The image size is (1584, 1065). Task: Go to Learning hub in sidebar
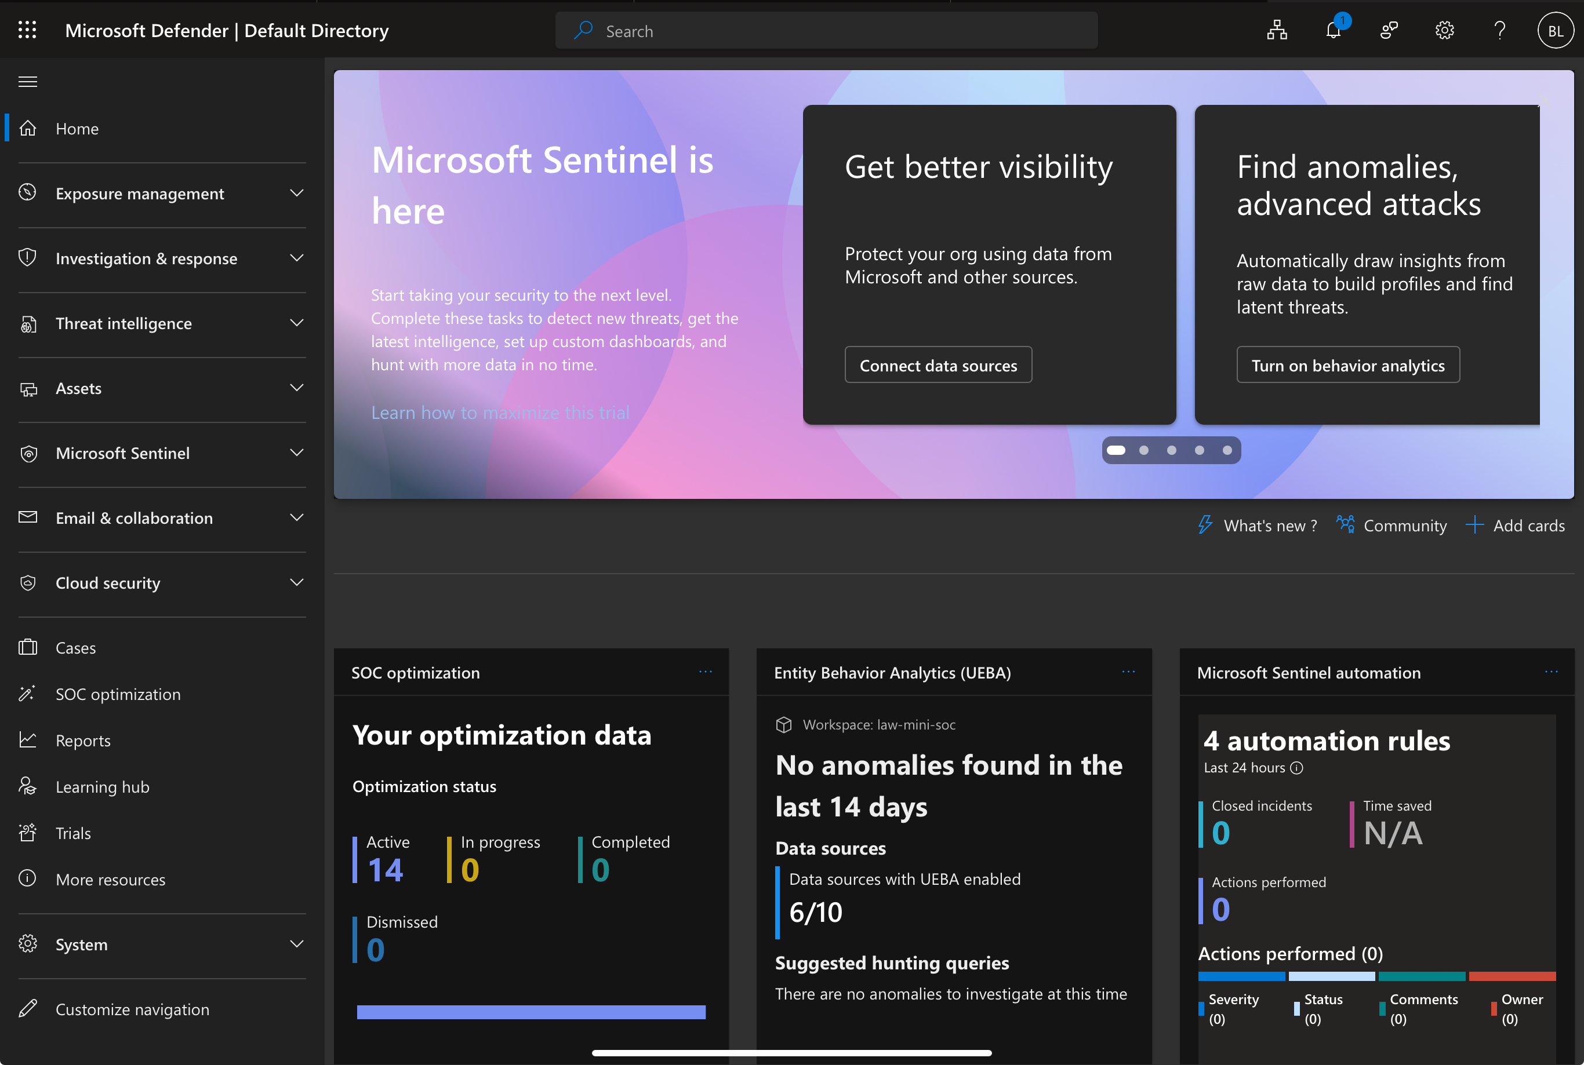point(102,786)
